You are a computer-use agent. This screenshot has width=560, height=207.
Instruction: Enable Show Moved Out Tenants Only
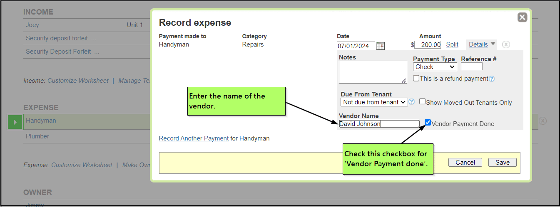pyautogui.click(x=422, y=101)
